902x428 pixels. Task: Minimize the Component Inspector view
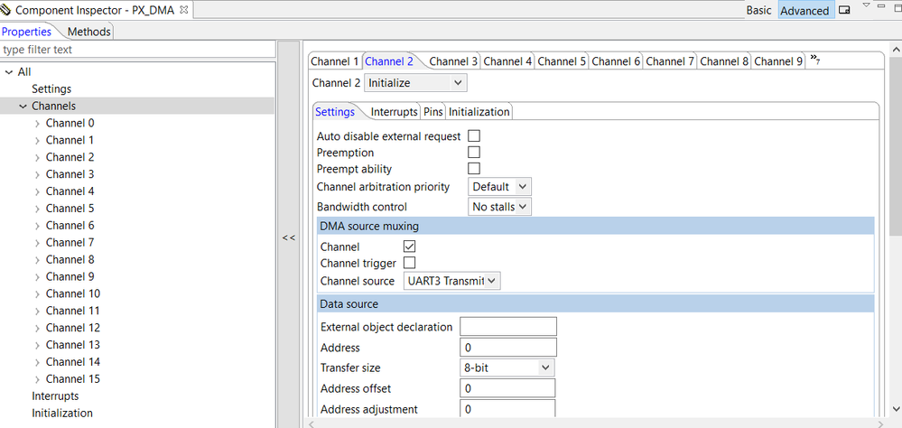click(x=881, y=7)
